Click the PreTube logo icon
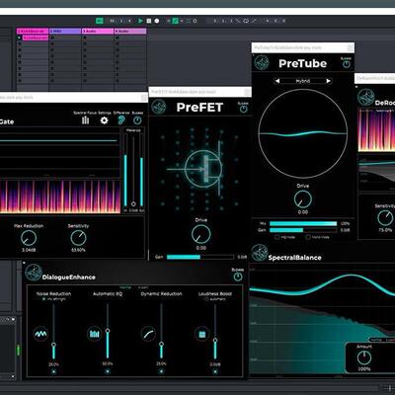Screen dimensions: 395x395 [x=262, y=63]
